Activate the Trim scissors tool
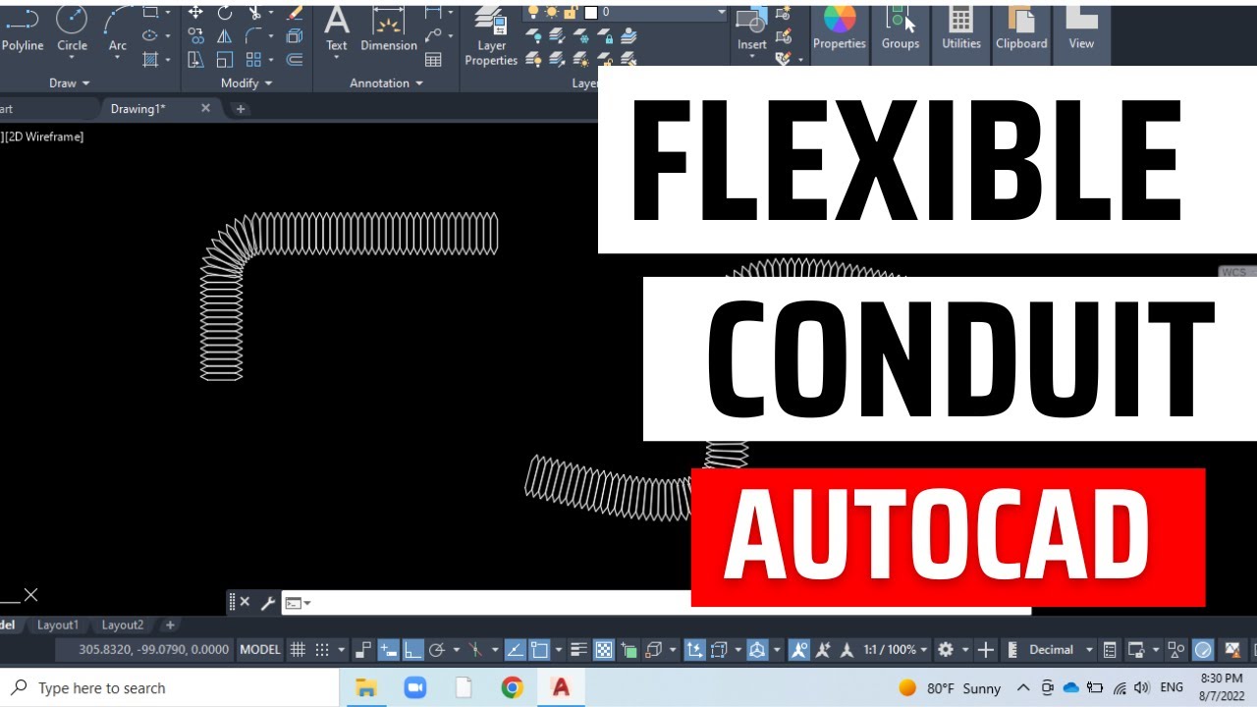This screenshot has width=1257, height=707. tap(254, 12)
